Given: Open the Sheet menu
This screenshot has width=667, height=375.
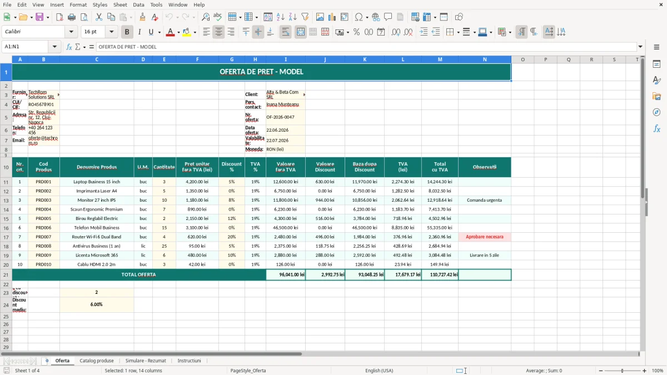Looking at the screenshot, I should pyautogui.click(x=120, y=4).
